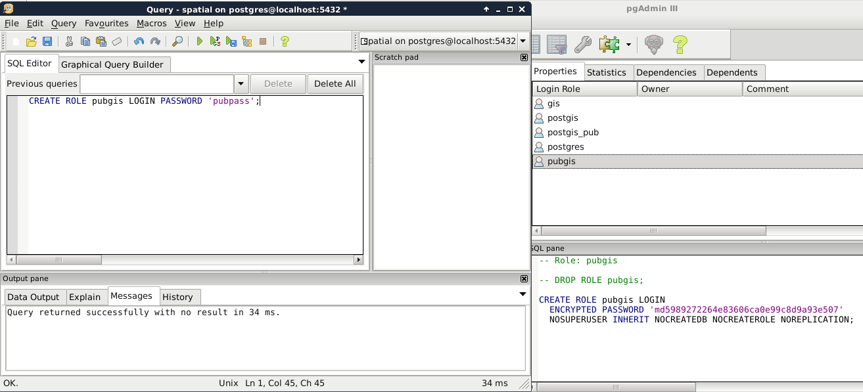The image size is (863, 392).
Task: Click the Clear edit window eraser icon
Action: click(x=117, y=41)
